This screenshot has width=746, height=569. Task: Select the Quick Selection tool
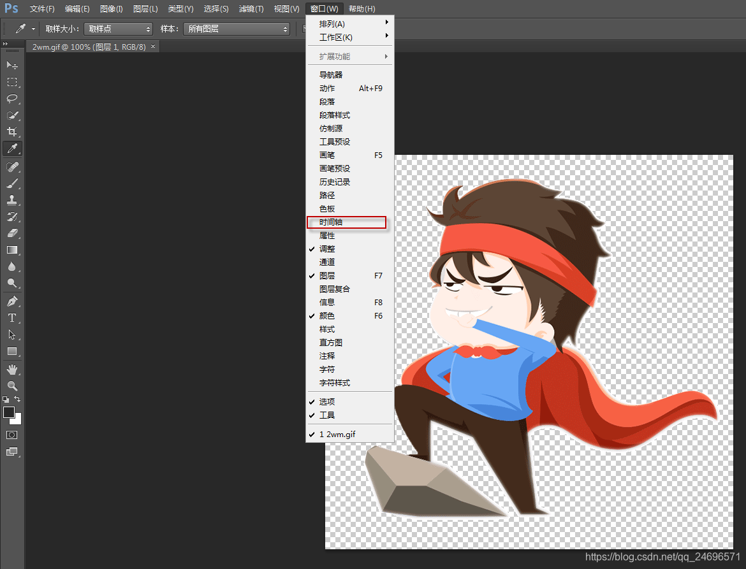(x=12, y=115)
